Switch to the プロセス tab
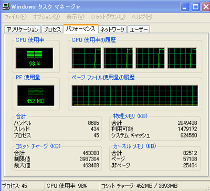This screenshot has width=210, height=191. pyautogui.click(x=52, y=29)
